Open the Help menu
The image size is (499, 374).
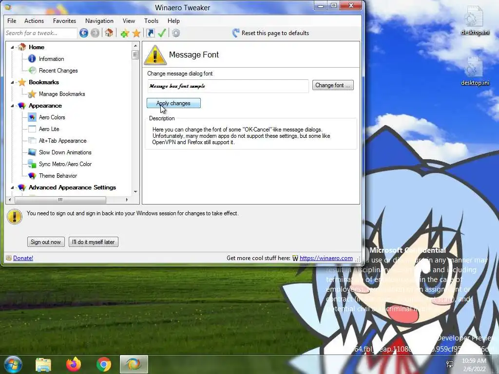174,20
